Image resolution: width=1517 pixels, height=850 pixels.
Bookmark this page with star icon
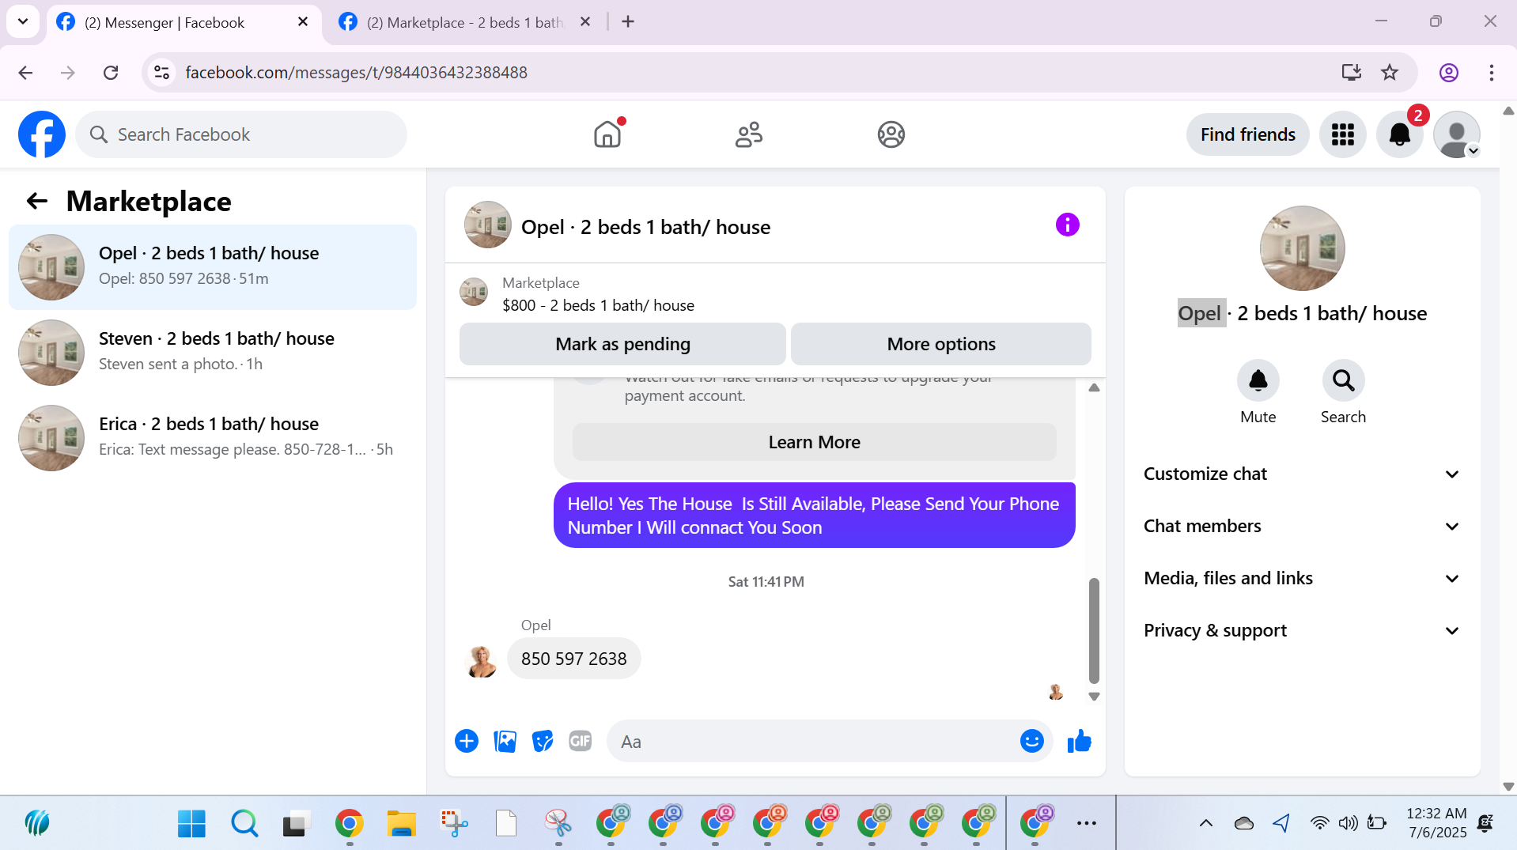click(1390, 73)
